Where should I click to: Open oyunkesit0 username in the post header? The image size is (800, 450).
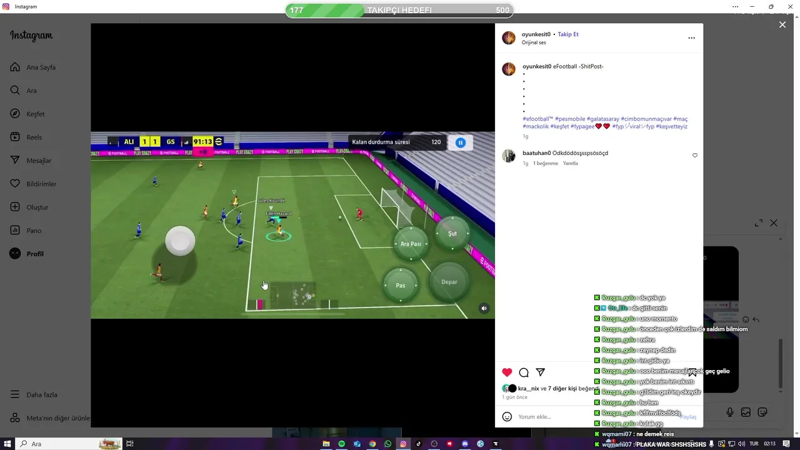click(536, 34)
